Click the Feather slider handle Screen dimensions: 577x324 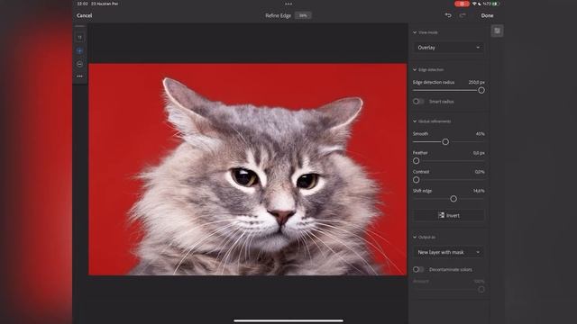coord(417,161)
